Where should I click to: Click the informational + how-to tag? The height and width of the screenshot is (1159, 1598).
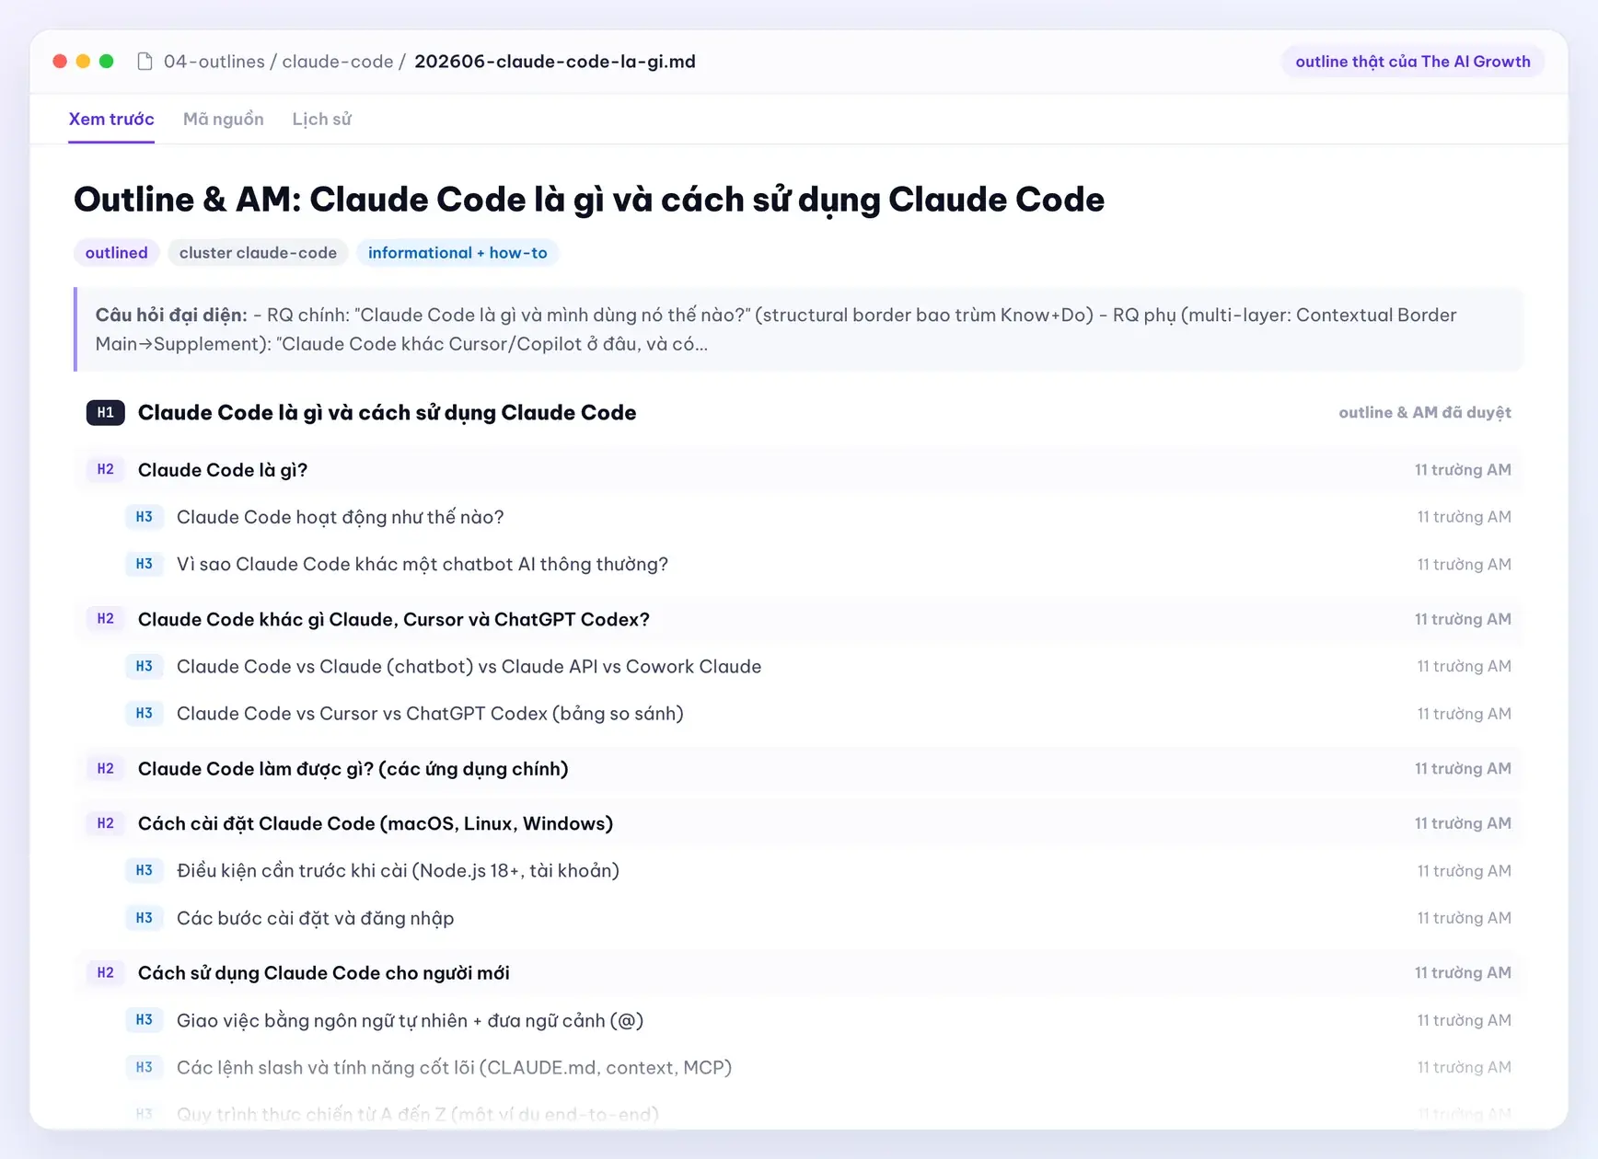(457, 253)
